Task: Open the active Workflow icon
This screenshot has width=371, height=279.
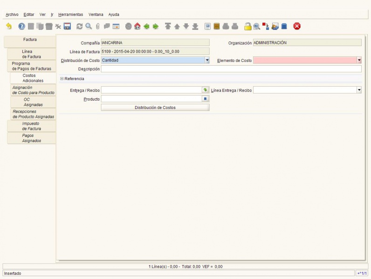Action: [x=266, y=26]
